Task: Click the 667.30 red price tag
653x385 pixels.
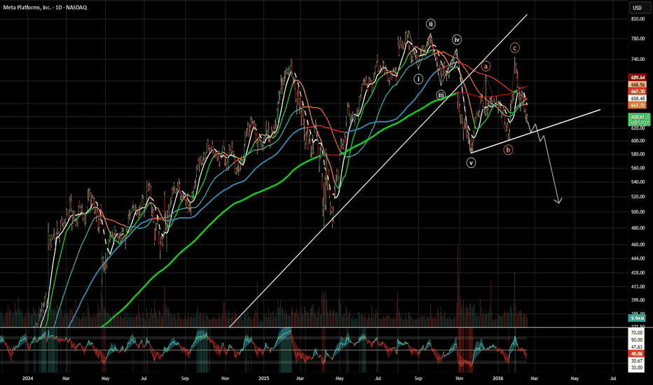Action: 638,91
